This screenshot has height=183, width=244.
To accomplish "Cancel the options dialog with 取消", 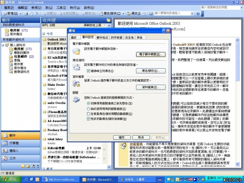I will coord(141,137).
